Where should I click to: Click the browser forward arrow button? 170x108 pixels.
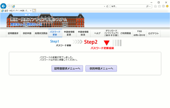pyautogui.click(x=9, y=6)
